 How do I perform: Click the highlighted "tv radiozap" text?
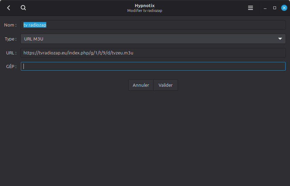(35, 25)
